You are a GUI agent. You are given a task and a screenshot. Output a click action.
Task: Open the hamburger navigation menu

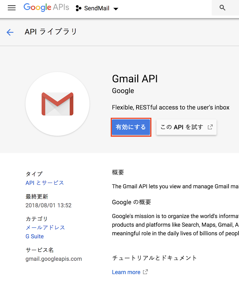click(x=12, y=8)
